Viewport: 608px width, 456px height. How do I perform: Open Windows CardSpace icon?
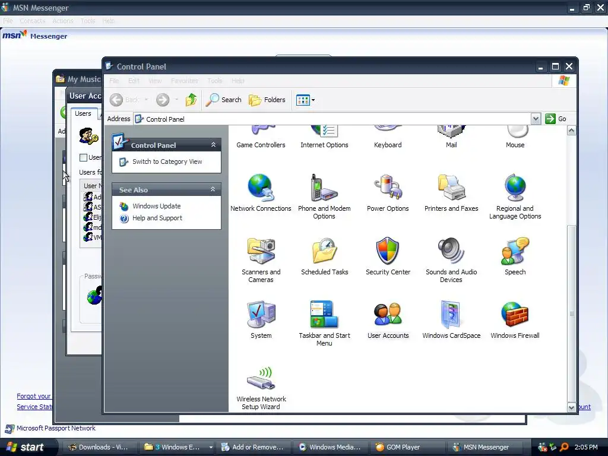[451, 320]
